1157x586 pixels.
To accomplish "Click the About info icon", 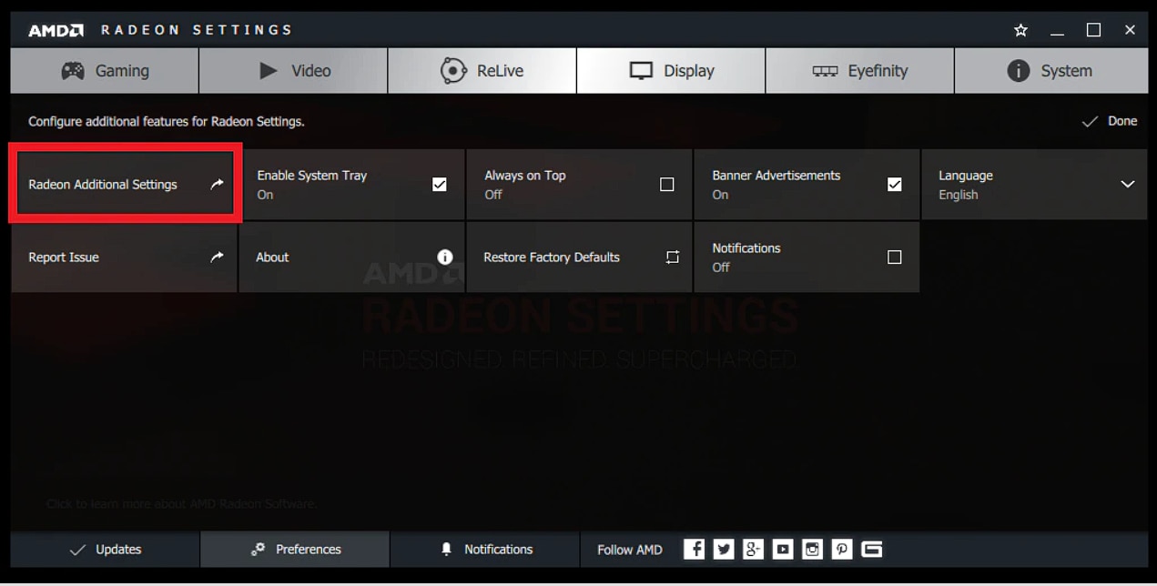I will pyautogui.click(x=445, y=258).
